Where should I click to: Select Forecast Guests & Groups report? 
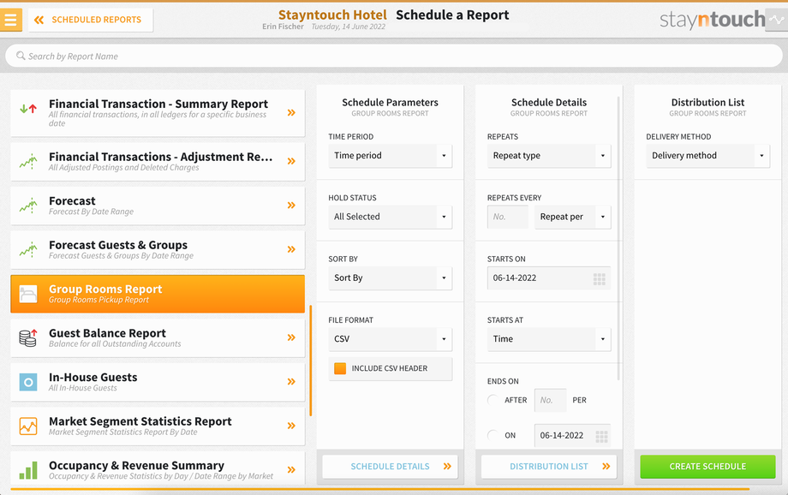[x=158, y=250]
